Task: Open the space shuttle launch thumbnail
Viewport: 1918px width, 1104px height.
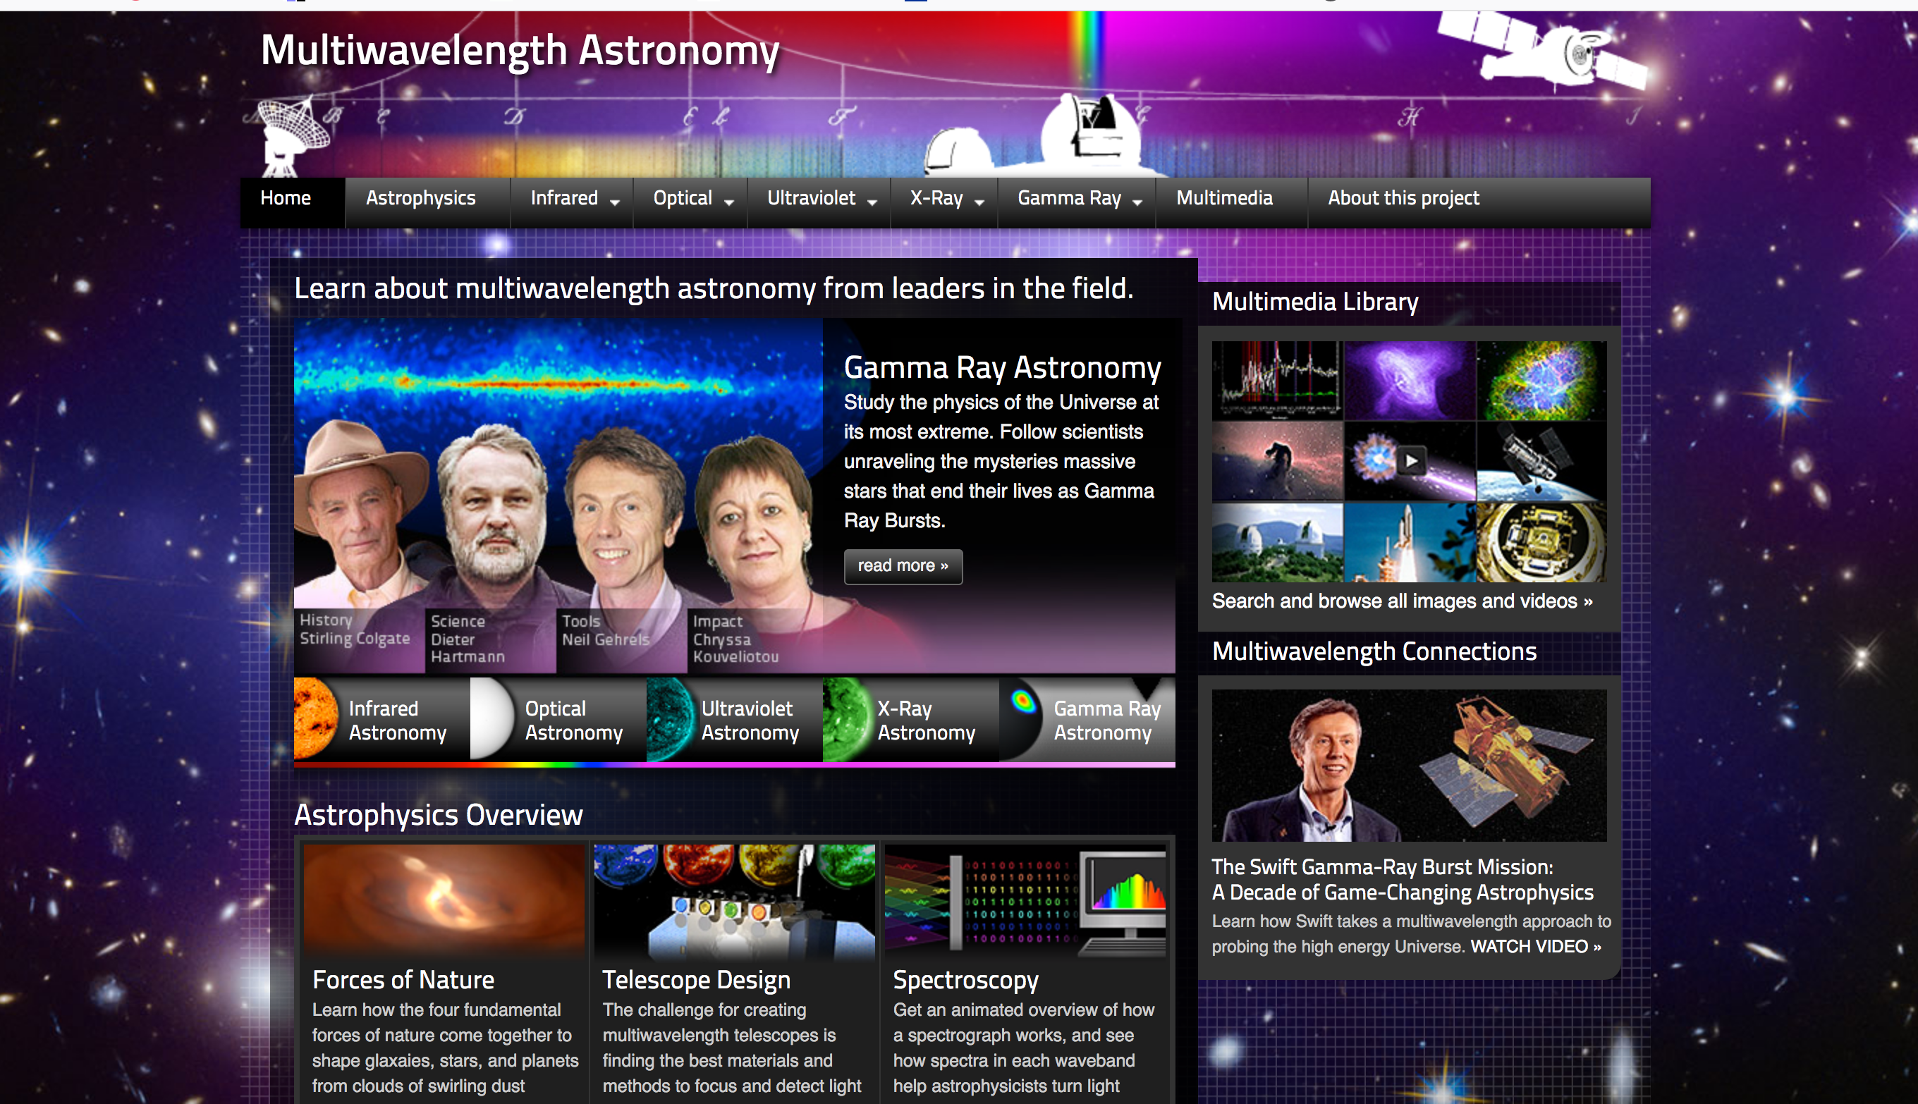Action: click(1410, 543)
